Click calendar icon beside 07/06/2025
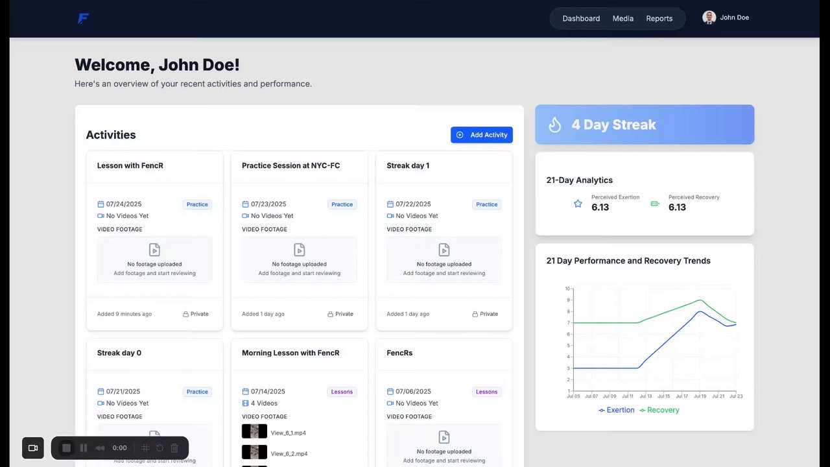This screenshot has width=830, height=467. click(x=390, y=392)
